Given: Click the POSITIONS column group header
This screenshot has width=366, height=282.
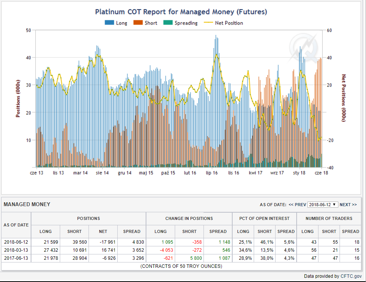Looking at the screenshot, I should 89,218.
